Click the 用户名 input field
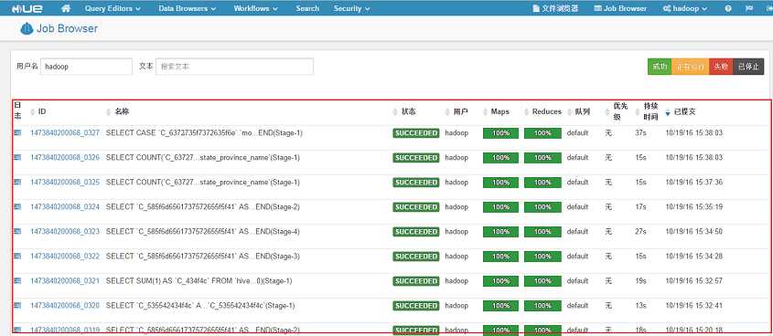773x336 pixels. pyautogui.click(x=86, y=67)
